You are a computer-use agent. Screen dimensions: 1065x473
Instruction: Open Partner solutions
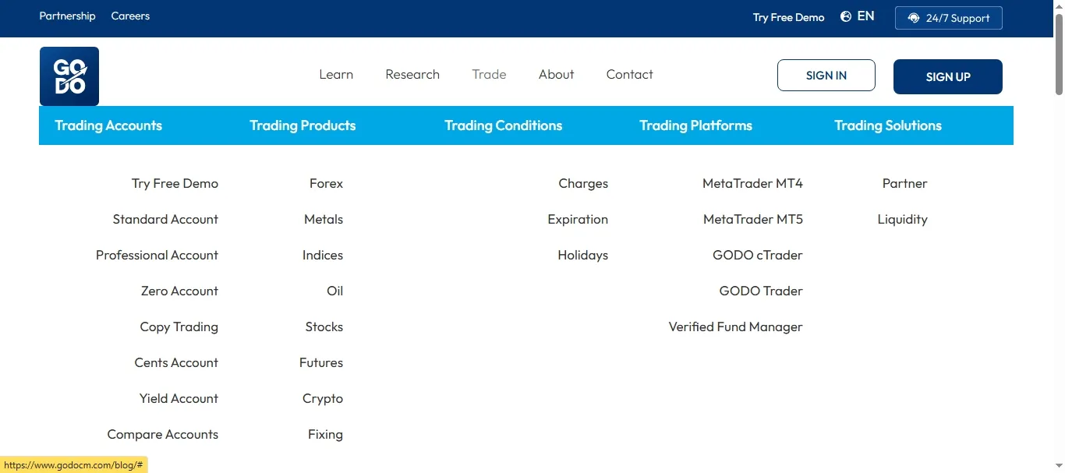coord(904,184)
